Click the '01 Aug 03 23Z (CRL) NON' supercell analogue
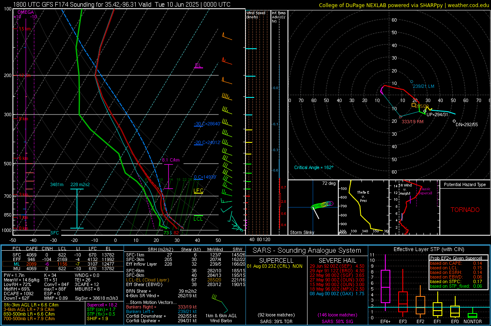The image size is (491, 326). pos(275,266)
